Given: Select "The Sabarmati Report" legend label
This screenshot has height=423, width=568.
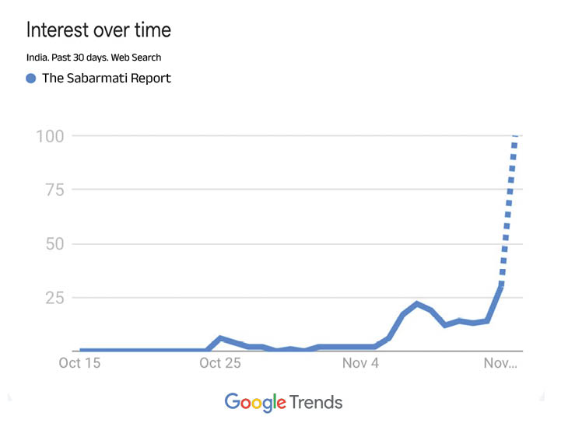Looking at the screenshot, I should (x=107, y=79).
